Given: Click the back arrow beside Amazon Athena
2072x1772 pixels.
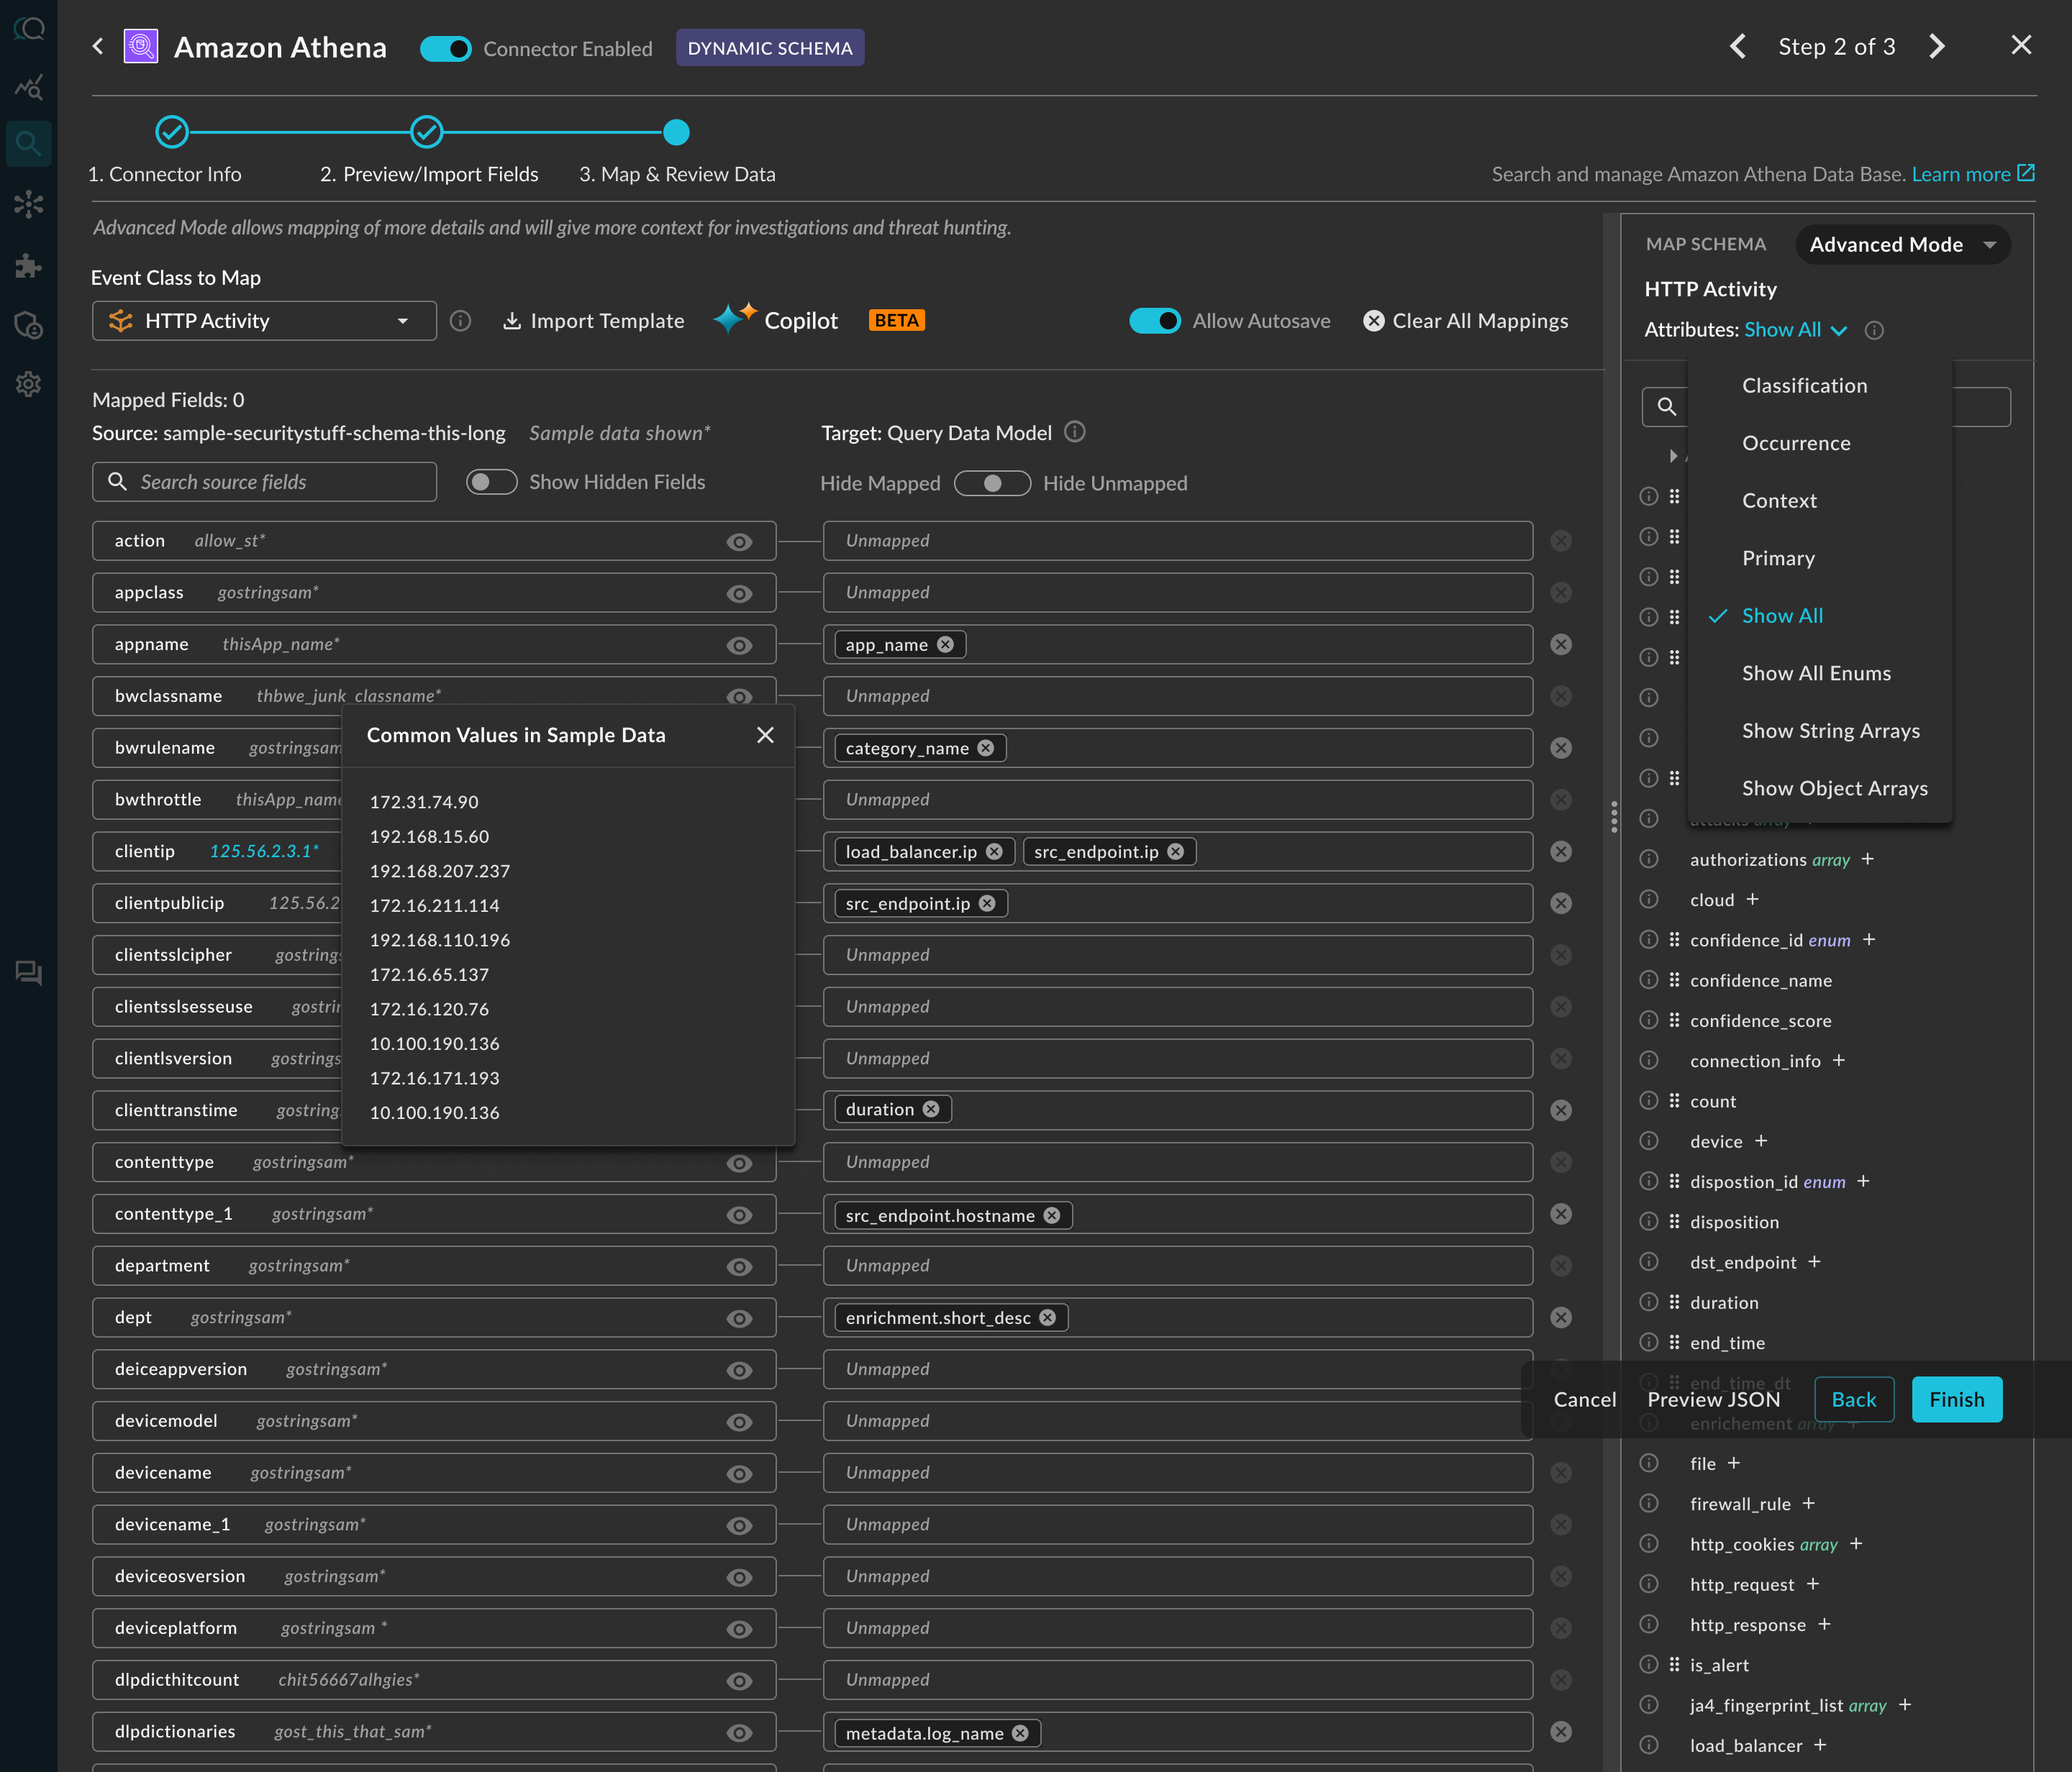Looking at the screenshot, I should click(x=98, y=47).
